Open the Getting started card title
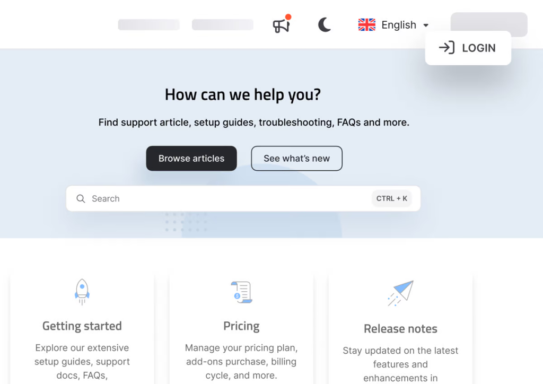 82,326
